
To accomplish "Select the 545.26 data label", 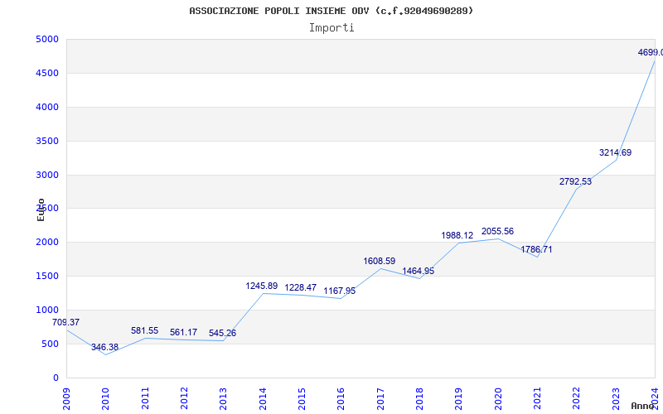I will point(222,334).
